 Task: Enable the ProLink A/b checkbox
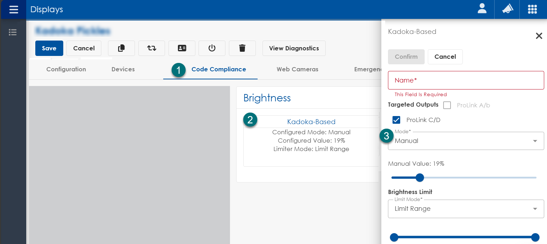(447, 105)
